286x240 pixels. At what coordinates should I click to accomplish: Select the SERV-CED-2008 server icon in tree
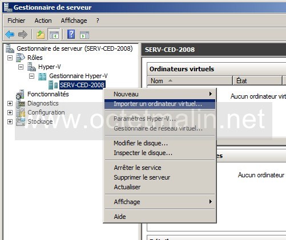53,85
